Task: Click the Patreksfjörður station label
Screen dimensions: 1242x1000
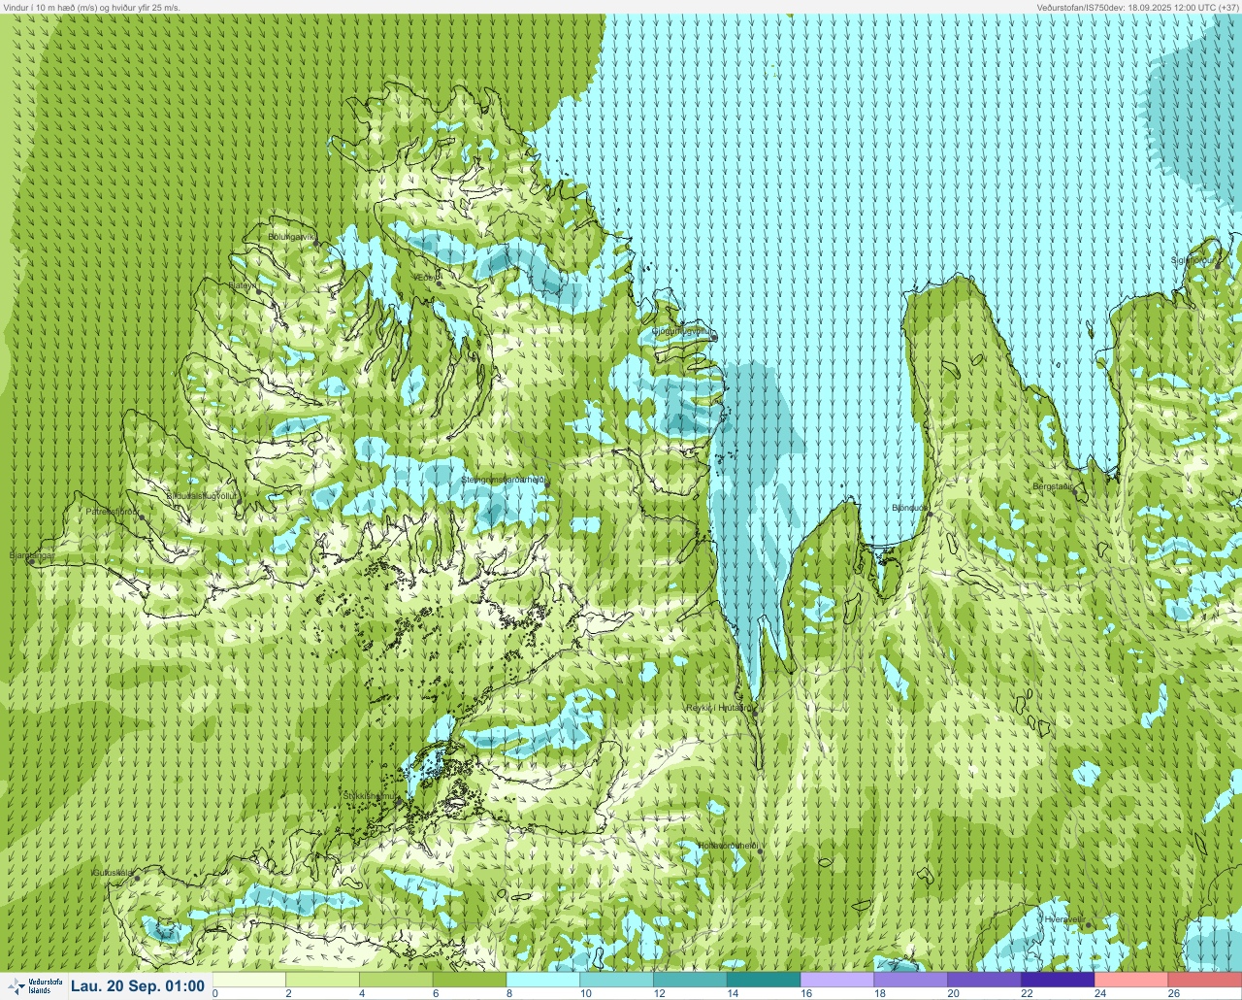Action: (113, 511)
